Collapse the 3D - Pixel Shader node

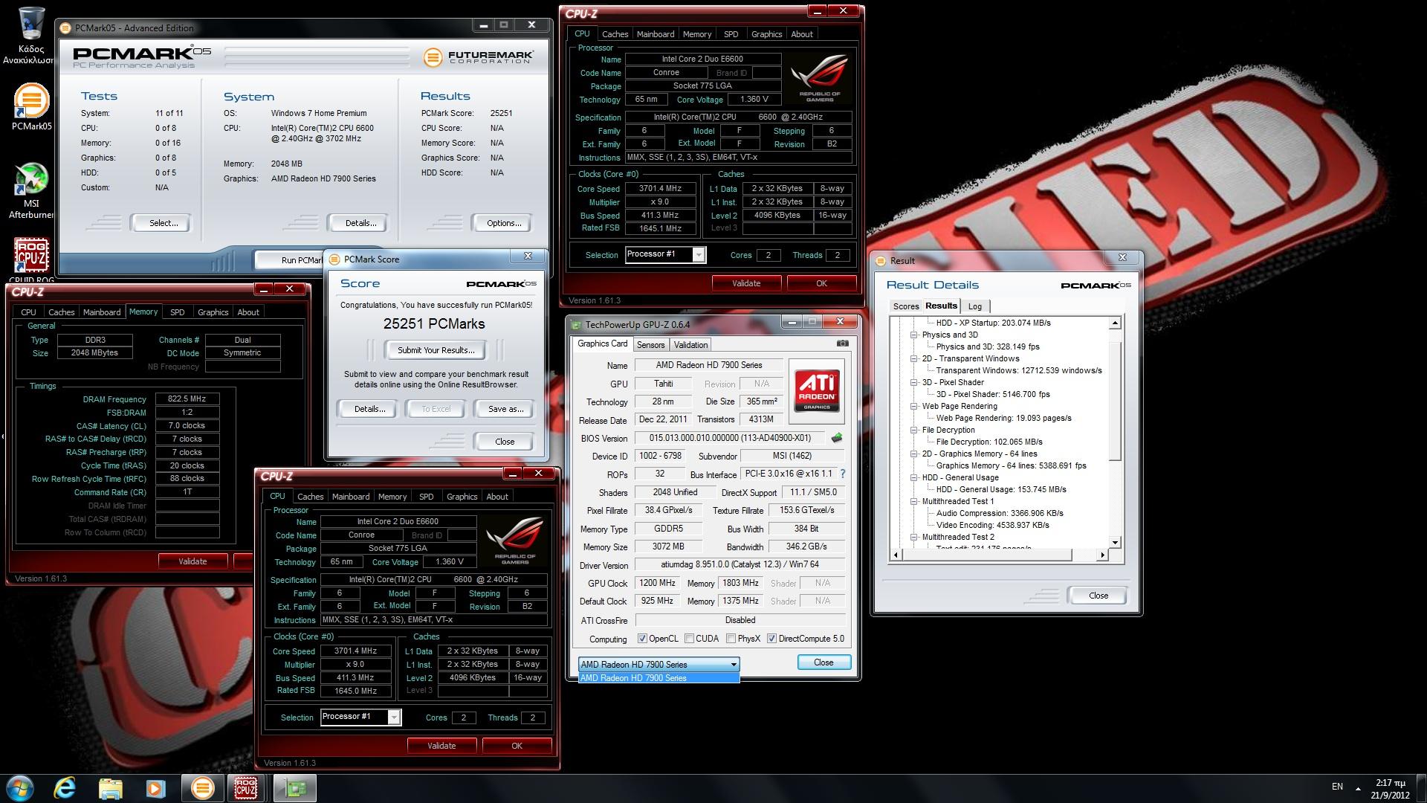(x=914, y=382)
